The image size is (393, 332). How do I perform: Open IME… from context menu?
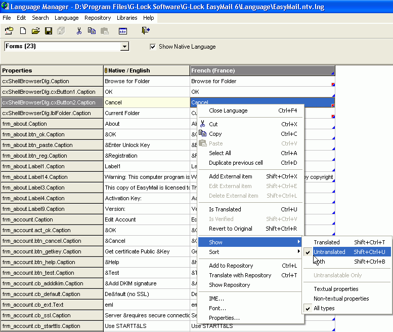[250, 299]
